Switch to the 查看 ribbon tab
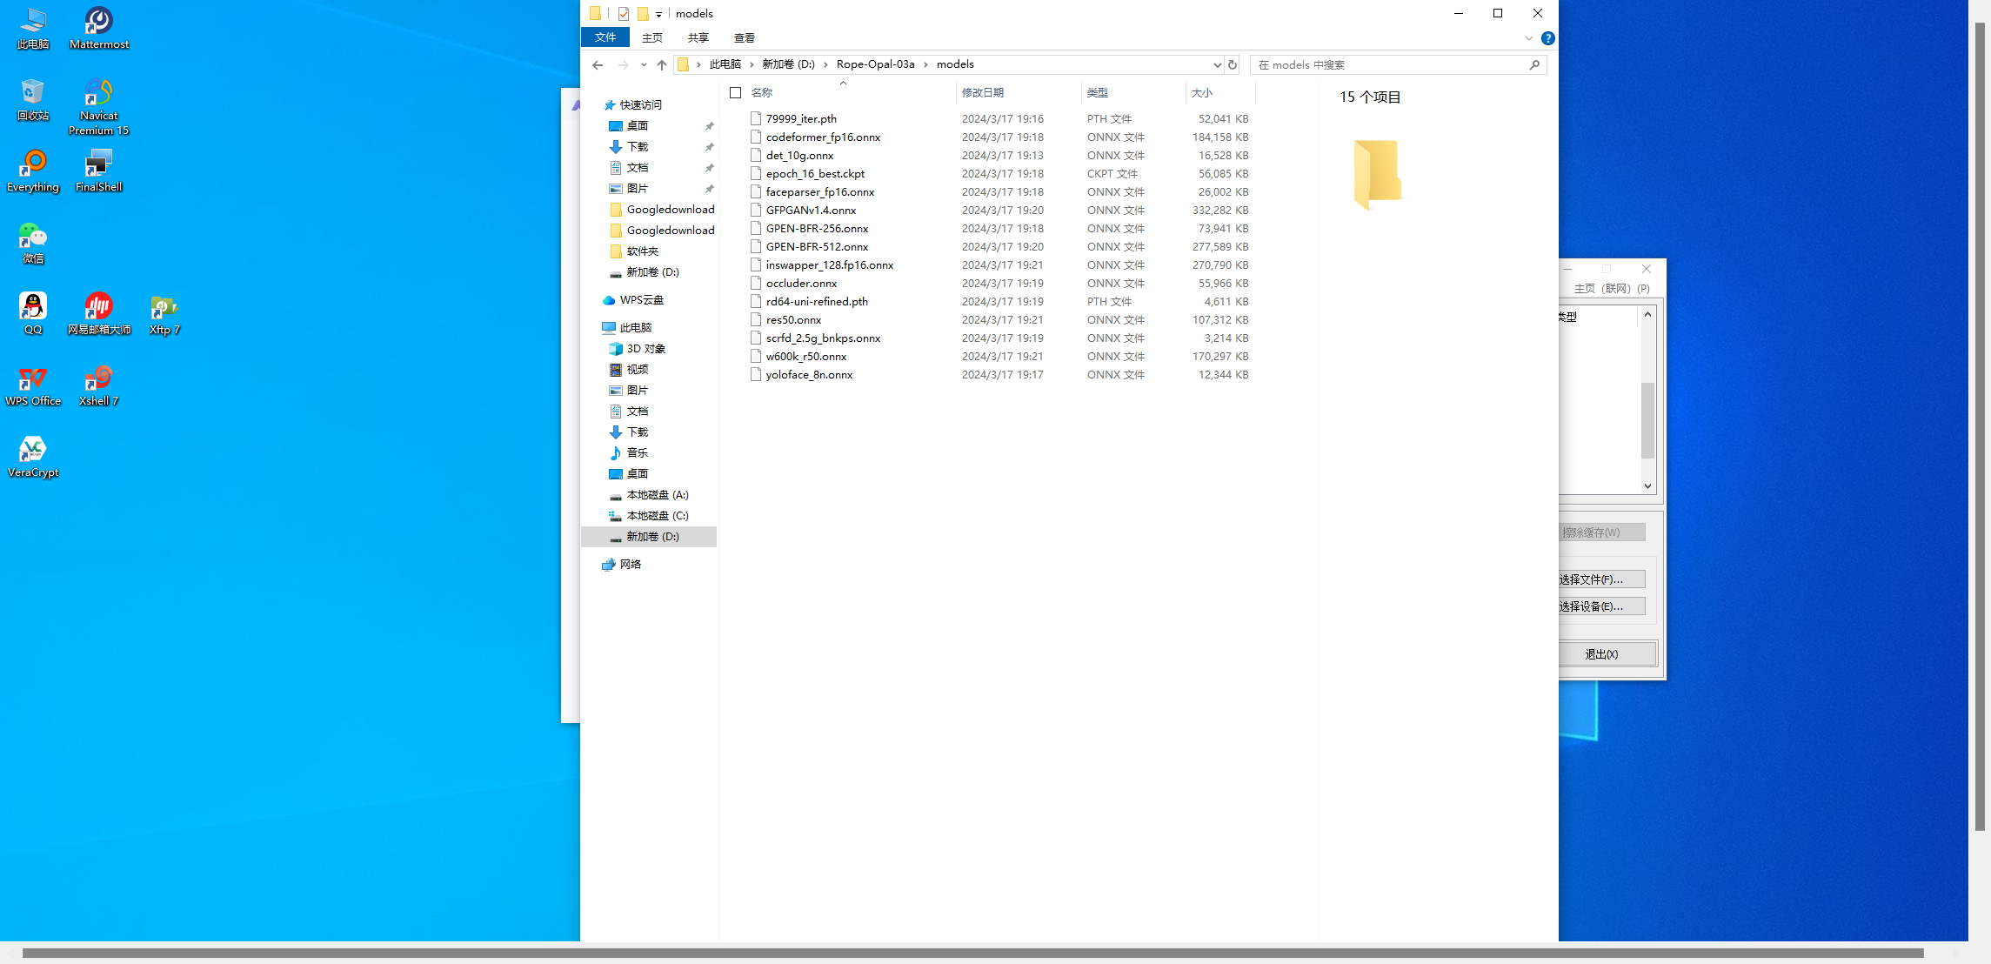1991x964 pixels. click(744, 38)
